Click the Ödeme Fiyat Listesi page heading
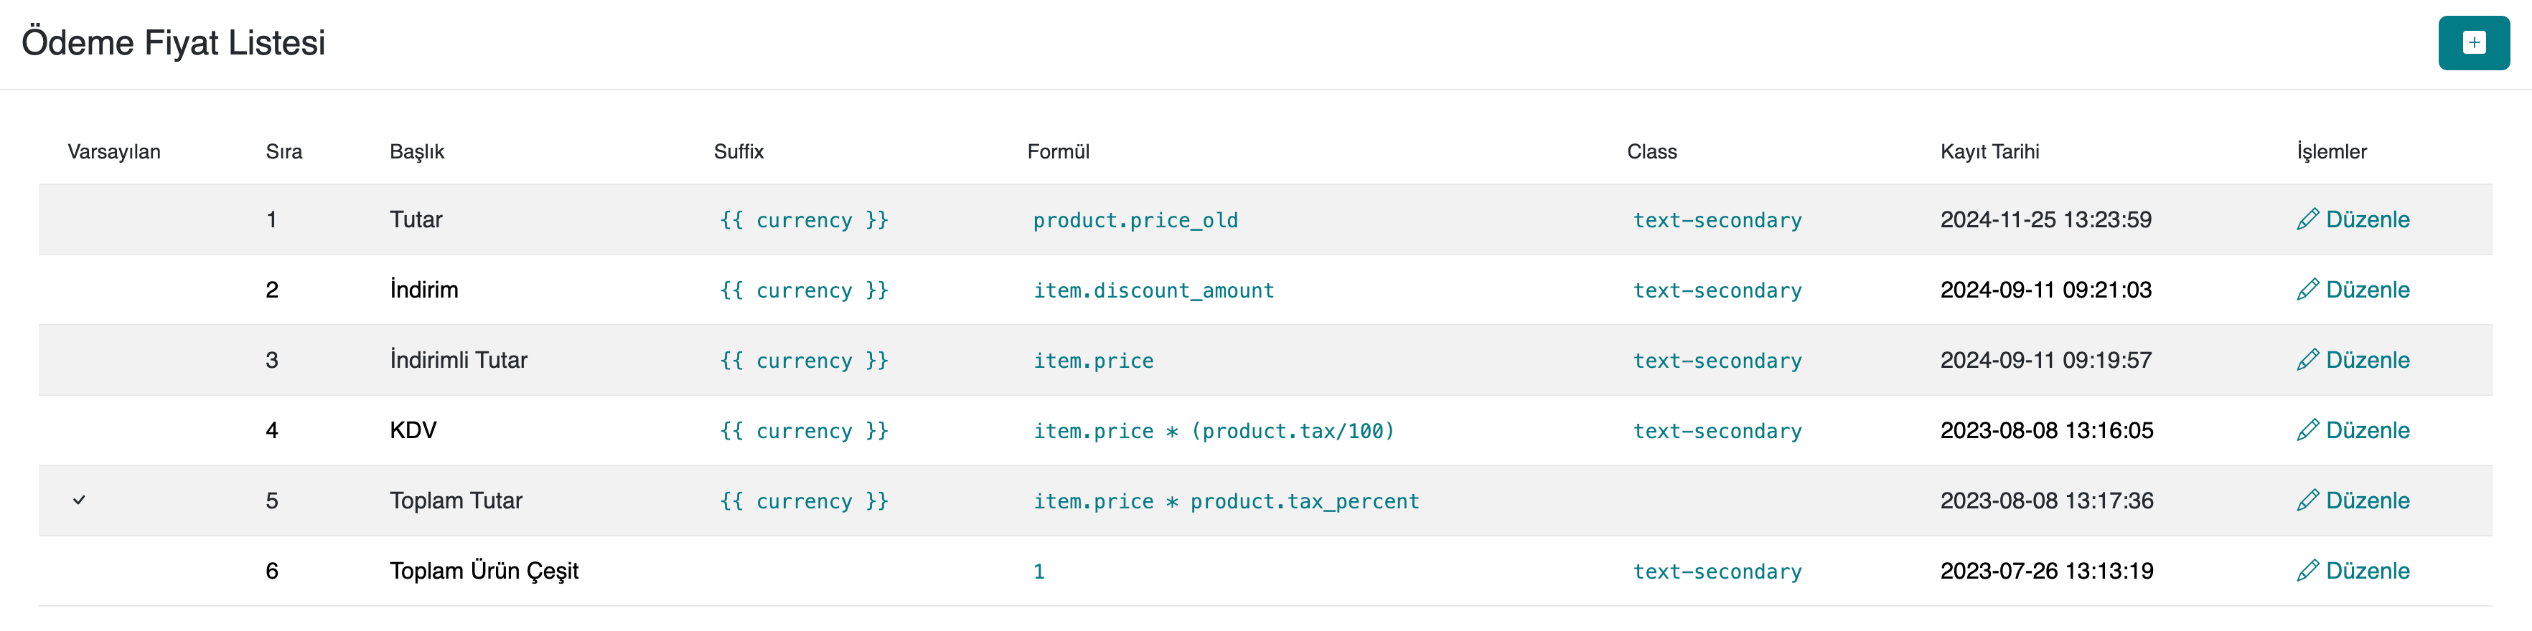 coord(173,43)
